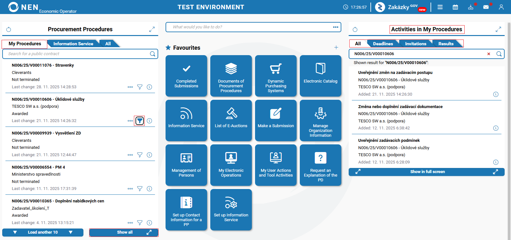Open Make a Submission tile
The image size is (511, 240).
coord(276,120)
